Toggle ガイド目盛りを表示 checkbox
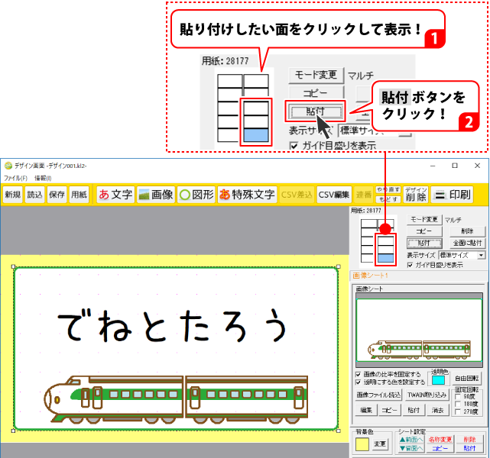Viewport: 490px width, 458px height. point(410,265)
